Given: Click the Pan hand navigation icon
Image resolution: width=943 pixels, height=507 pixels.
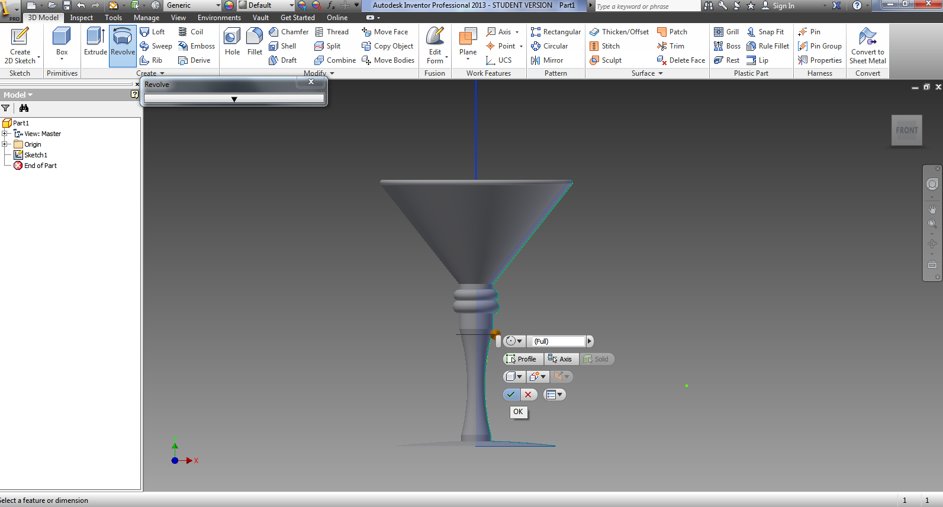Looking at the screenshot, I should [932, 209].
